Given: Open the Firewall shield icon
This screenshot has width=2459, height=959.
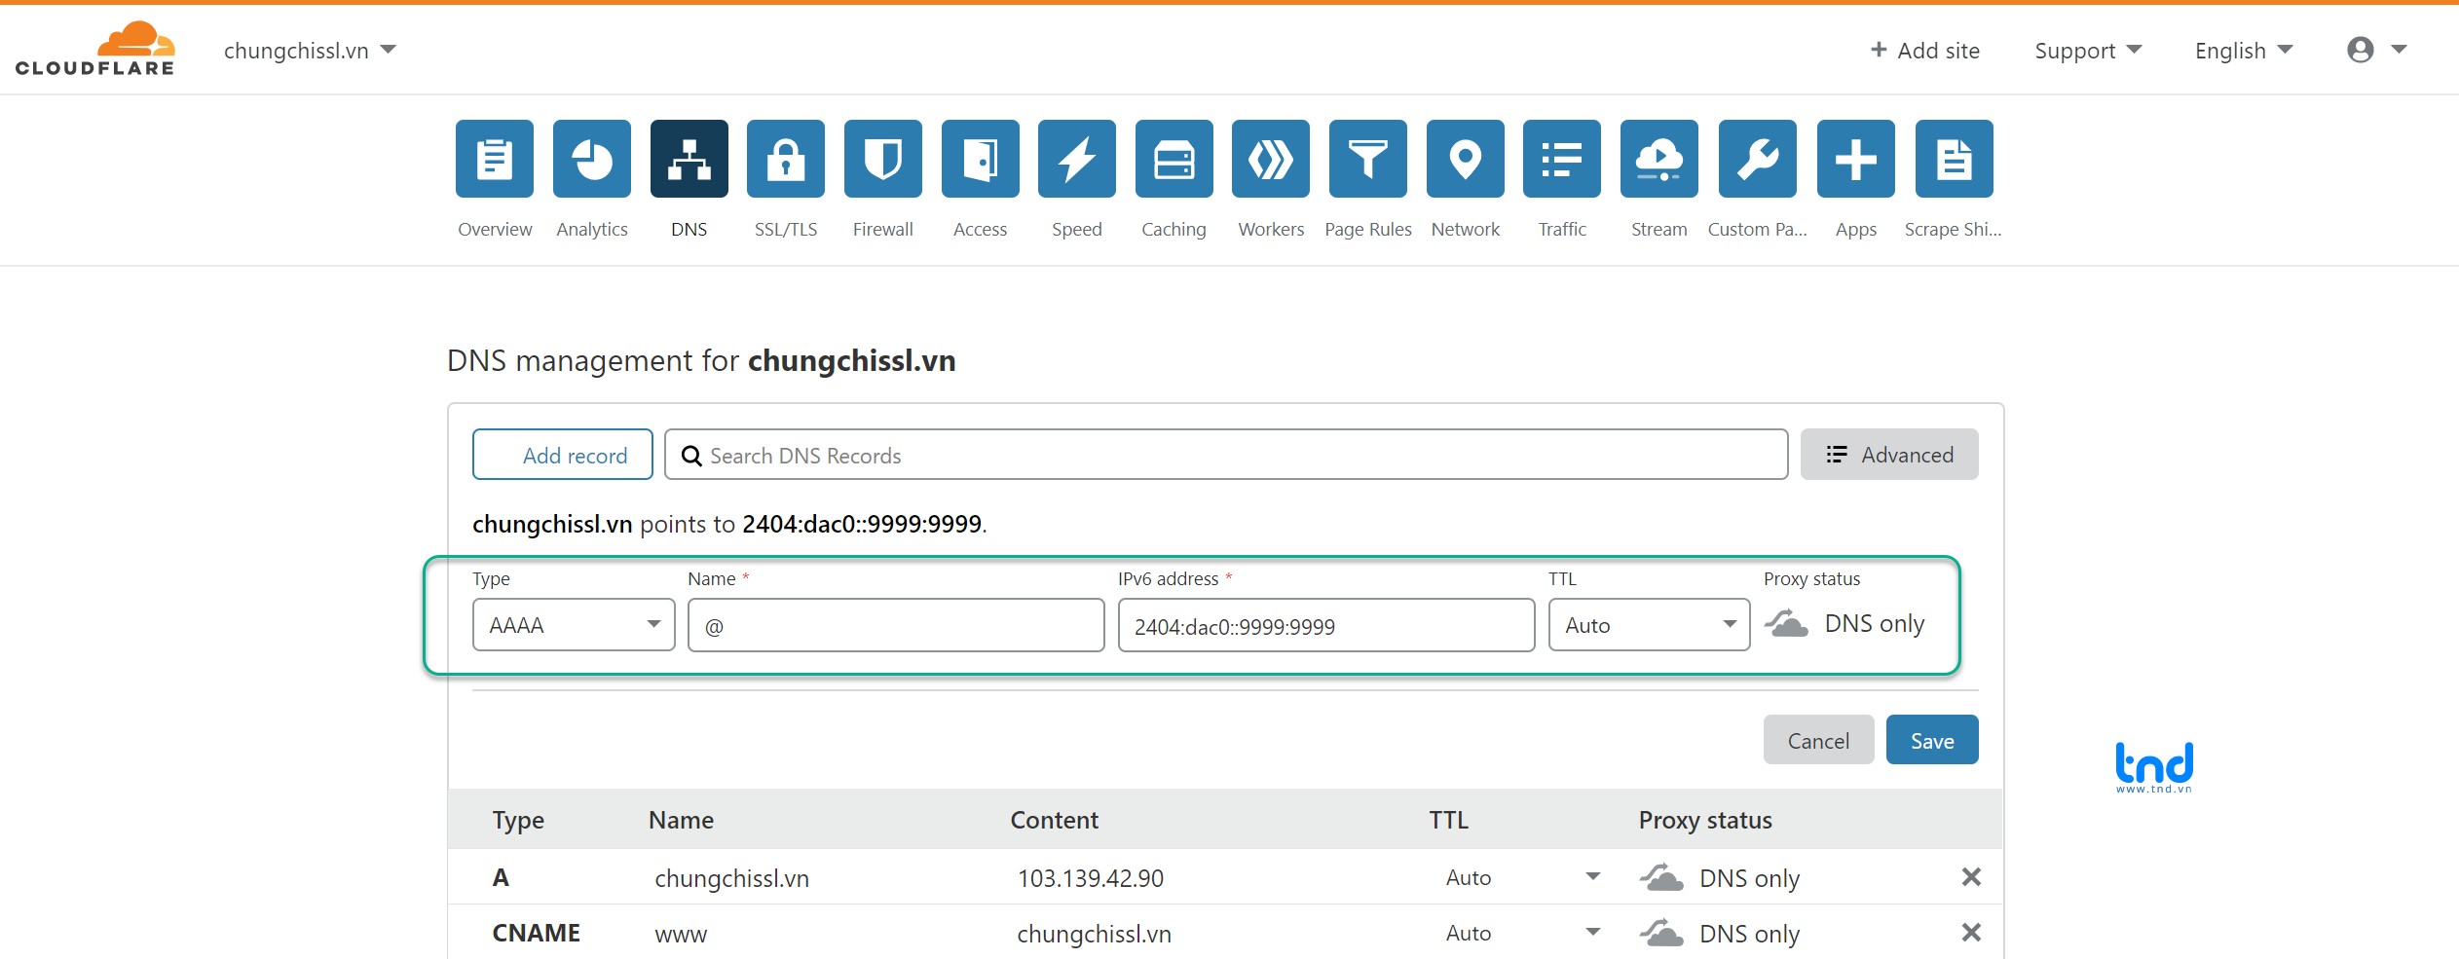Looking at the screenshot, I should [x=882, y=159].
